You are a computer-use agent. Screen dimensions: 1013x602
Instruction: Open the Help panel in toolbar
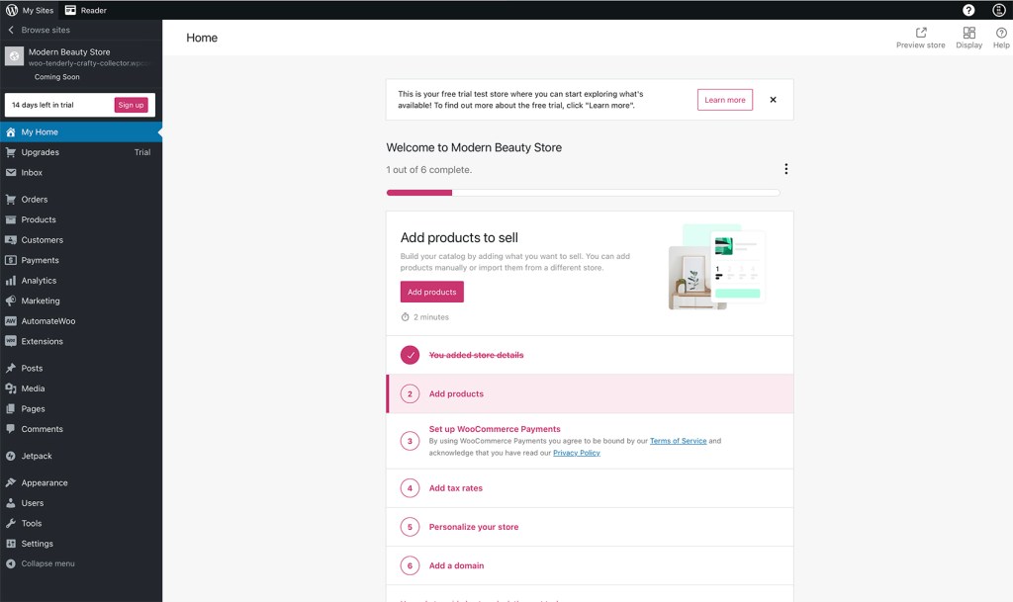click(x=1001, y=38)
